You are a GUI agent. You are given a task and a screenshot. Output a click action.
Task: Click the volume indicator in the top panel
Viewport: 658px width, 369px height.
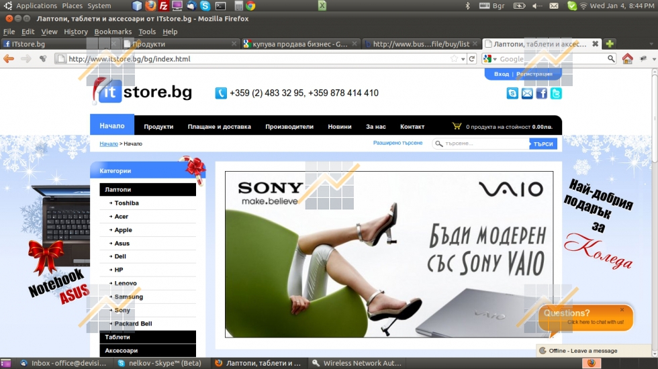[537, 5]
